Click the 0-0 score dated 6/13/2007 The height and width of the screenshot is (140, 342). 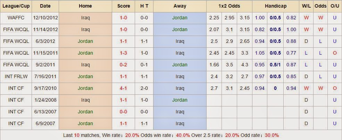(x=124, y=112)
